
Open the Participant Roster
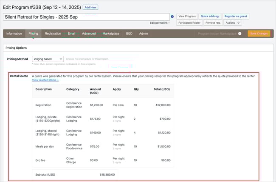pos(189,23)
